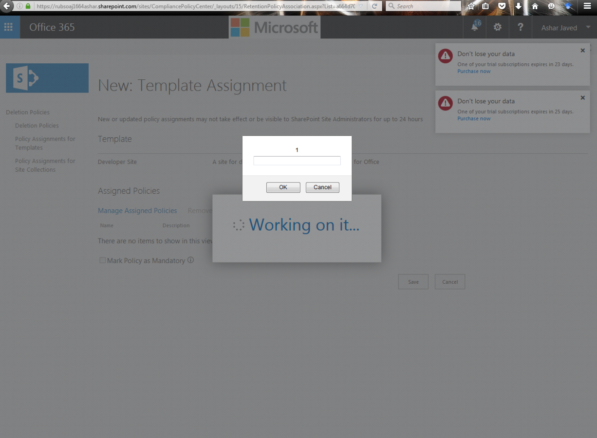
Task: Expand the Ashar Javed account dropdown
Action: tap(588, 27)
